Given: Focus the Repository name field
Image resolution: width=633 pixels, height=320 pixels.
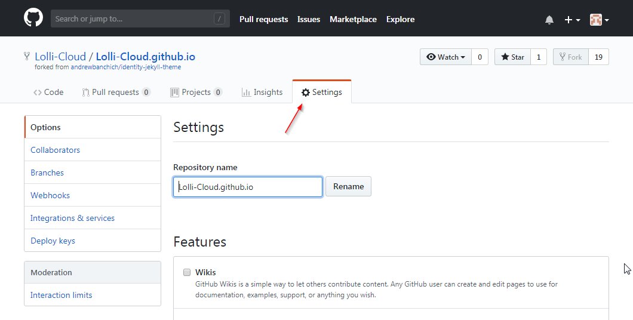Looking at the screenshot, I should click(248, 187).
